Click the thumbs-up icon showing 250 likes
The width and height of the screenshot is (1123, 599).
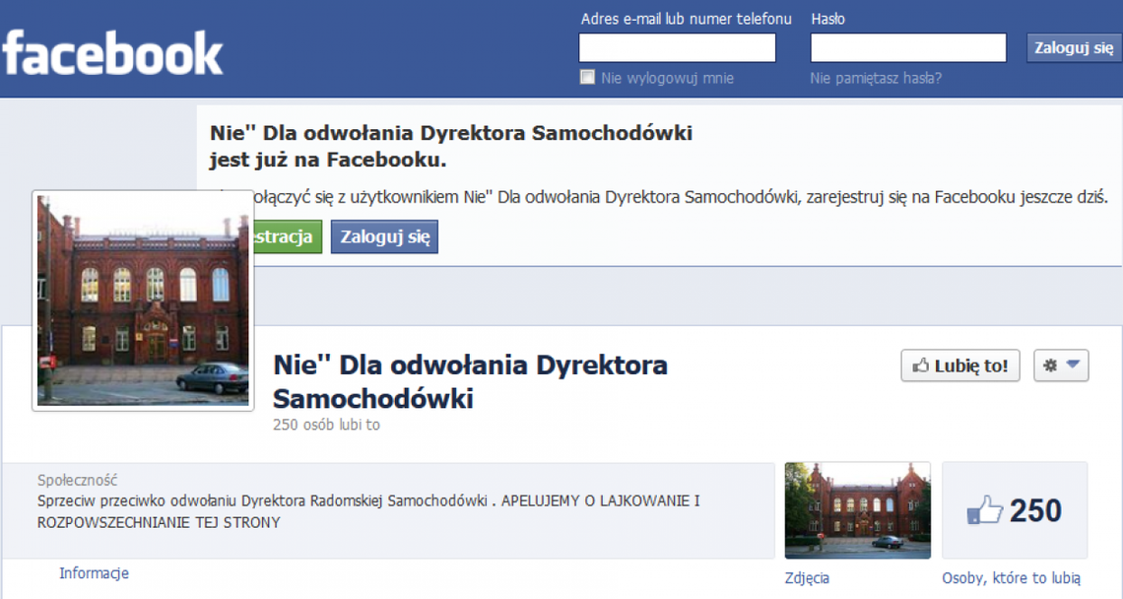[984, 510]
